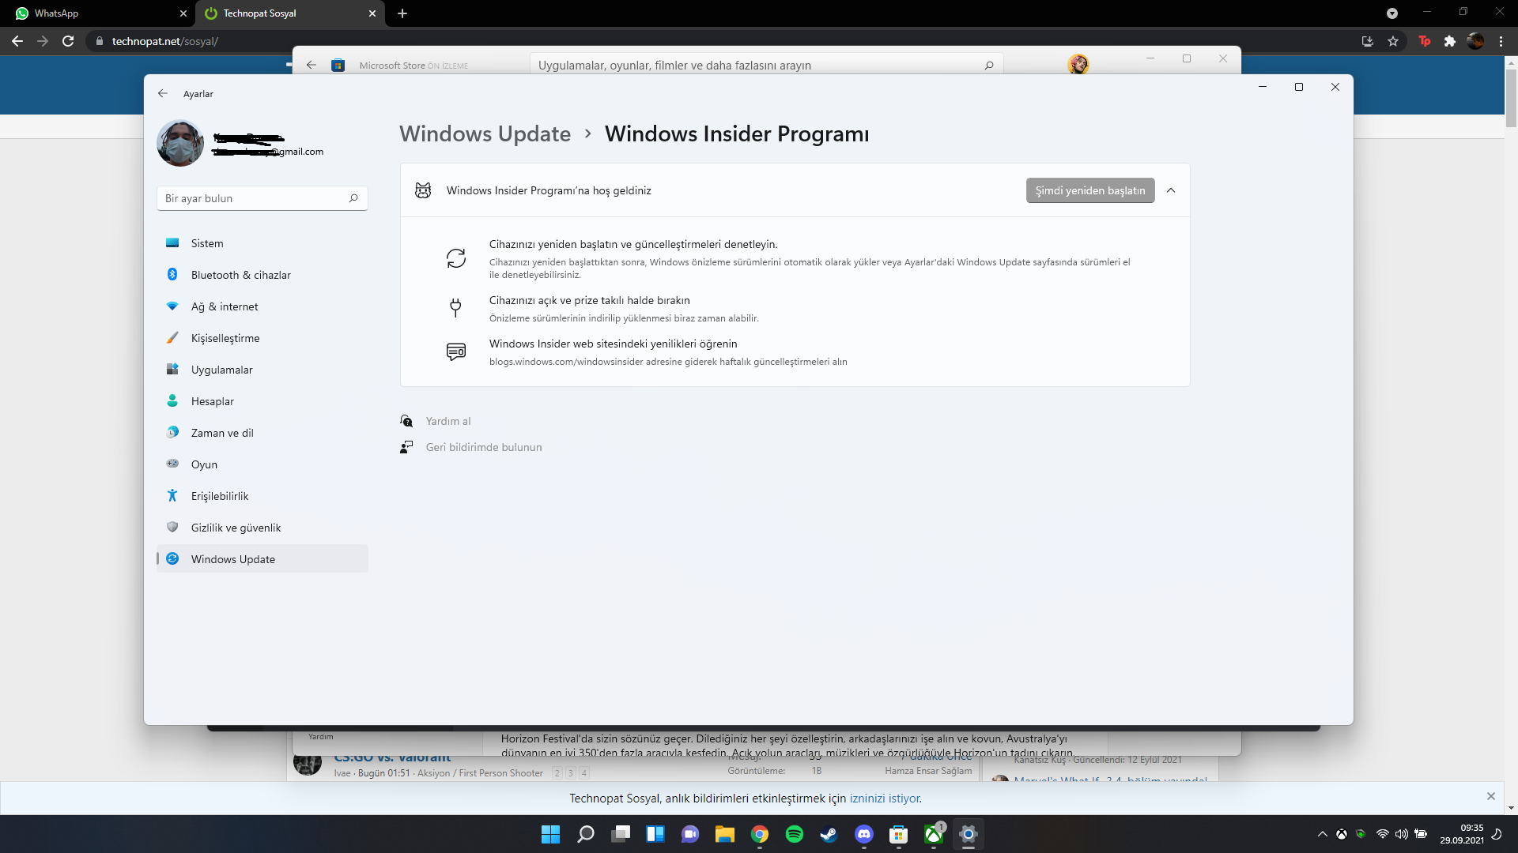Open Bluetooth & cihazlar settings

(240, 275)
